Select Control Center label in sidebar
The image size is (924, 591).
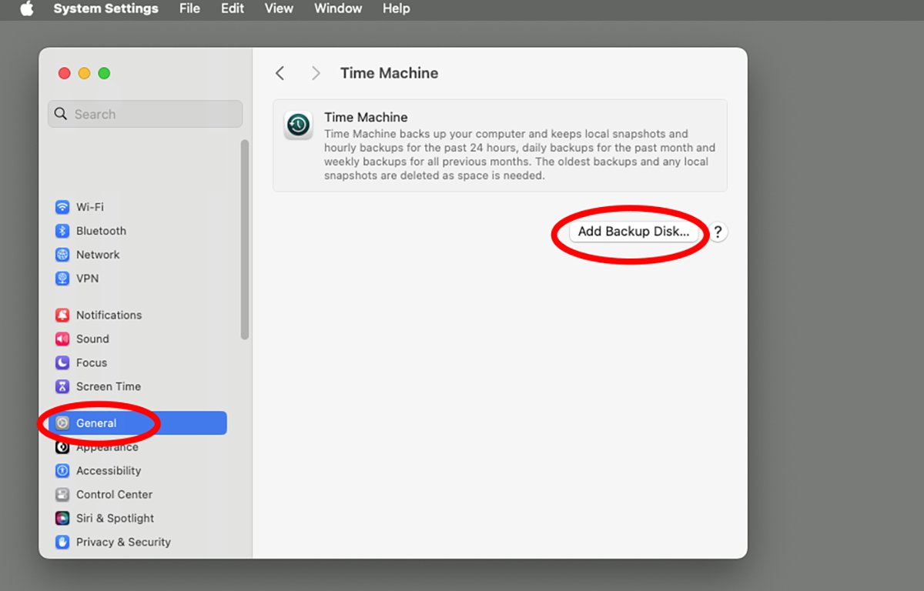tap(115, 495)
